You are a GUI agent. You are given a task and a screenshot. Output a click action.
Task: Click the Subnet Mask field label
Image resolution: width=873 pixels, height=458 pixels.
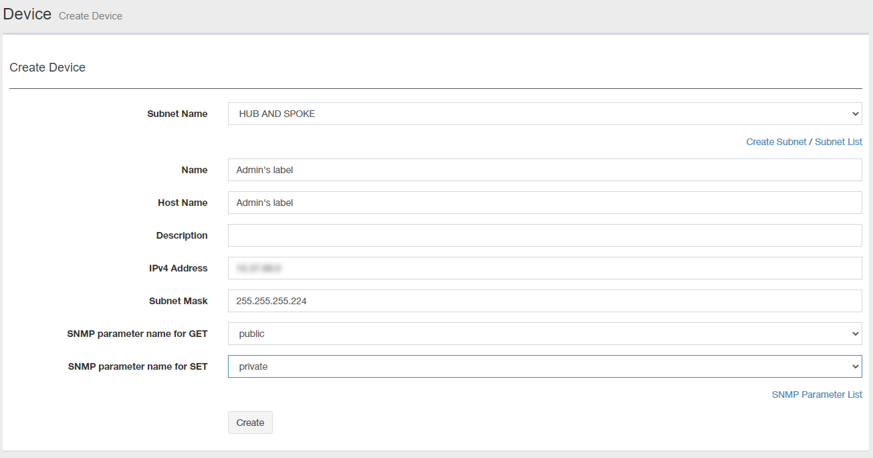[178, 301]
